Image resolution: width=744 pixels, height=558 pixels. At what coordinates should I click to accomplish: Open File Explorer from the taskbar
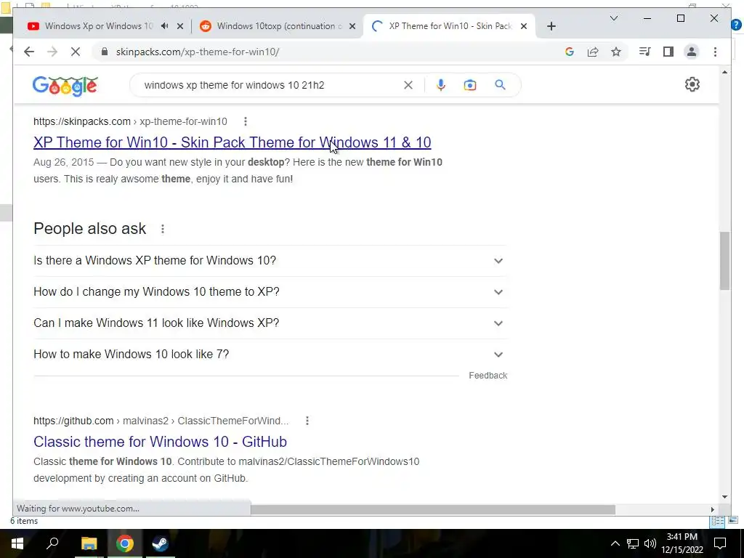coord(89,543)
